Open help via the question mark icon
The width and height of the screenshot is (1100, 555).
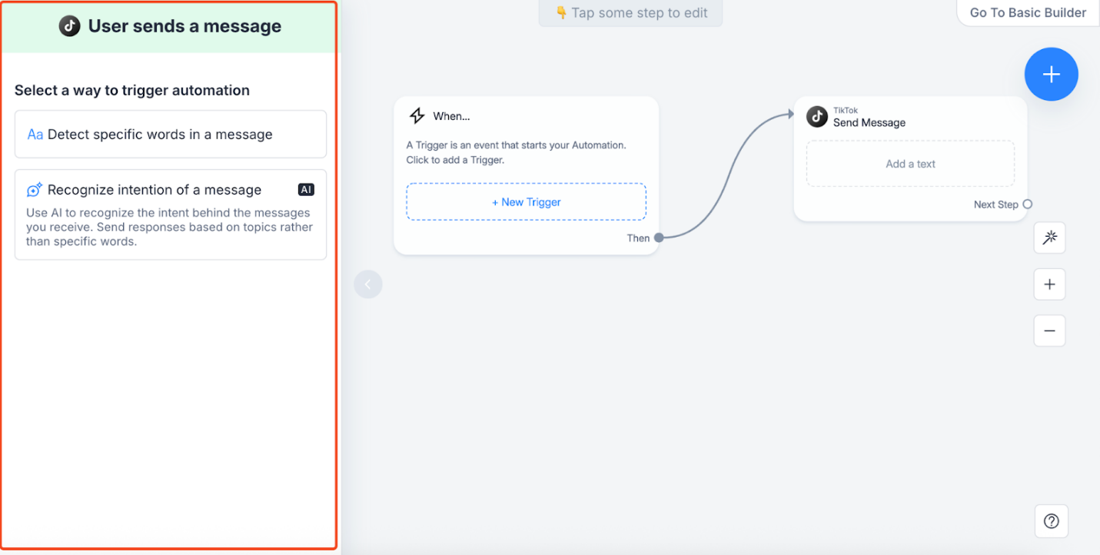[1051, 520]
